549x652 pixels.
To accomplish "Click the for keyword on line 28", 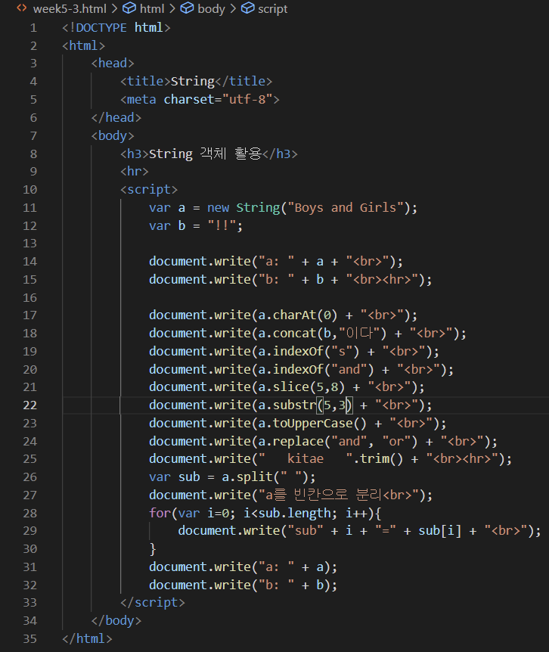I will [160, 514].
